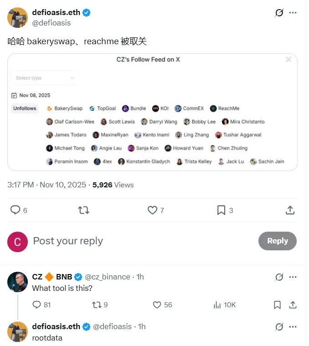Expand the "Select type" dropdown in image
The width and height of the screenshot is (309, 346).
pyautogui.click(x=44, y=78)
